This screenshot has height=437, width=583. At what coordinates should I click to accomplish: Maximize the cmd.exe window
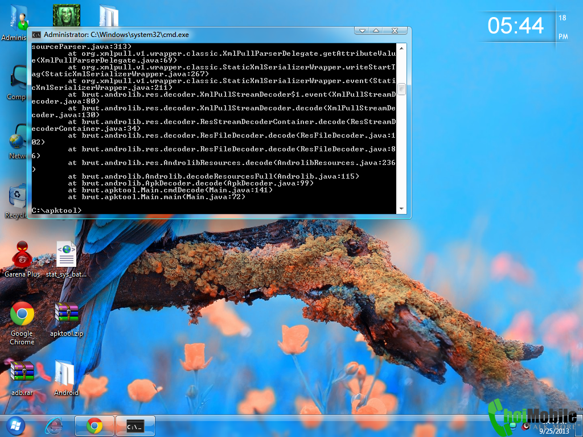(x=376, y=31)
